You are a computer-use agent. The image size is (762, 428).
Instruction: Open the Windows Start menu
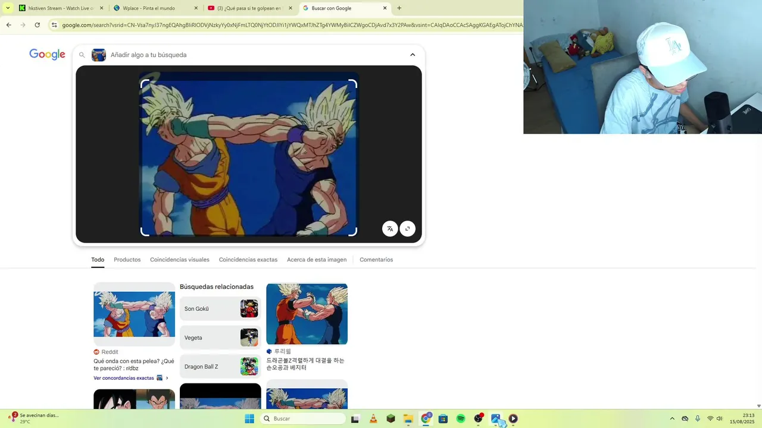[249, 418]
